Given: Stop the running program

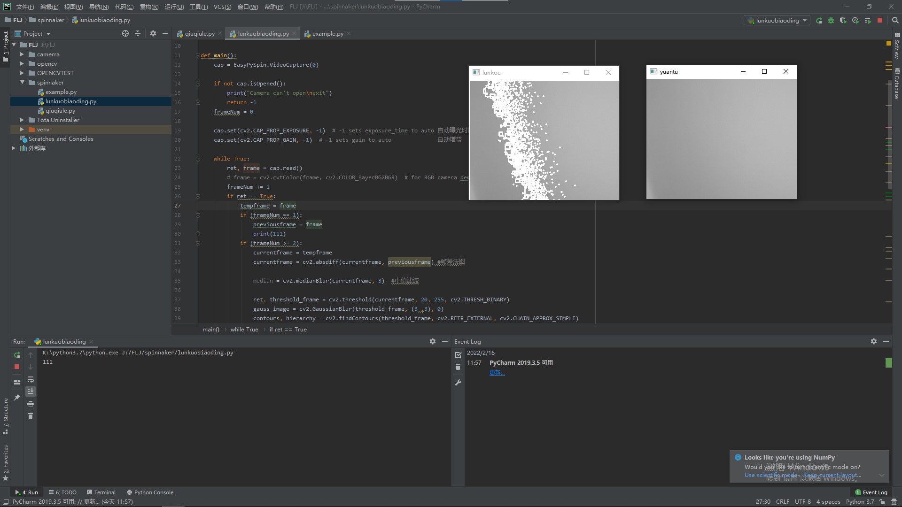Looking at the screenshot, I should (880, 20).
